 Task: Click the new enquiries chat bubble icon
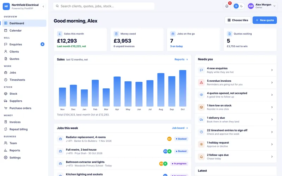pyautogui.click(x=201, y=70)
